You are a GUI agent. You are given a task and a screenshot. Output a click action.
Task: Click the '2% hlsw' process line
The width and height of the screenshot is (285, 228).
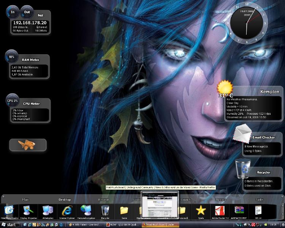[x=17, y=110]
